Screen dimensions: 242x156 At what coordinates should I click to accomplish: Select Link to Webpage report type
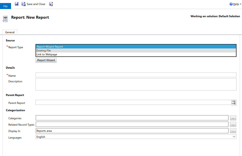[136, 54]
